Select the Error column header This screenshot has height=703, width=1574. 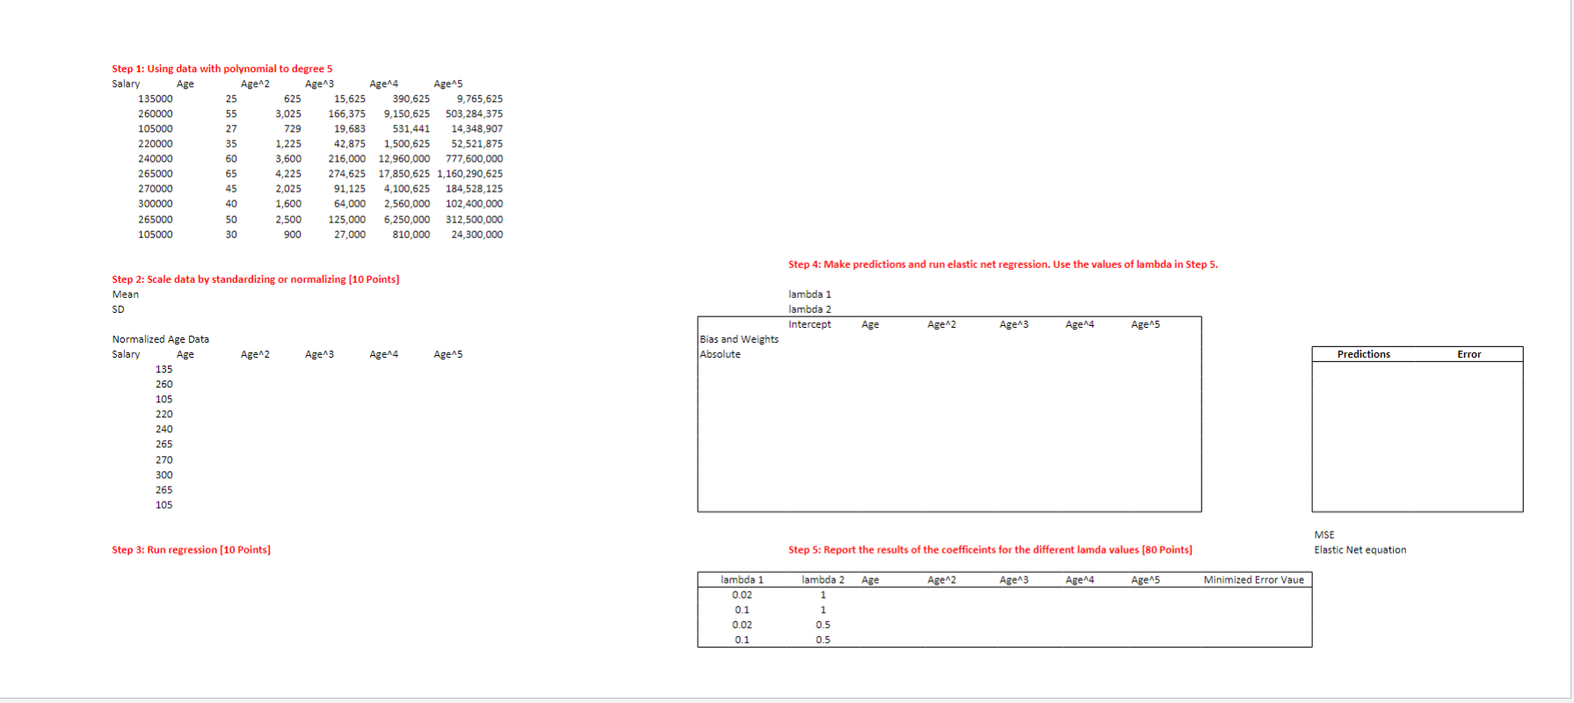(1469, 354)
